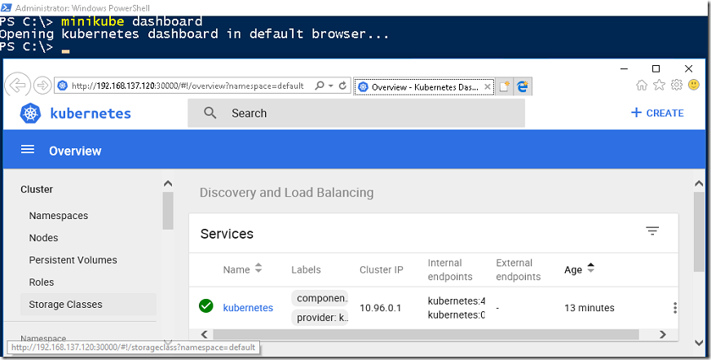Click the Services table scroll left arrow
Image resolution: width=711 pixels, height=360 pixels.
coord(204,334)
